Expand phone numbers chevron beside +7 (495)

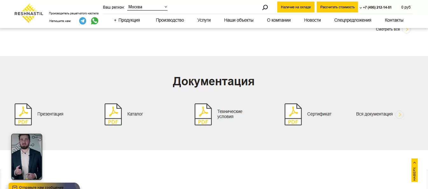[x=361, y=8]
